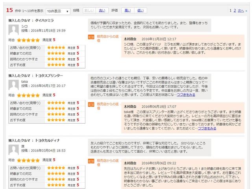Click シロ's review comment text box
252x189 pixels.
150,25
